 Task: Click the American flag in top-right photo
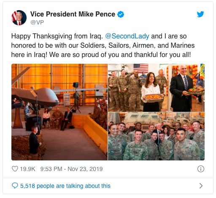pos(141,68)
